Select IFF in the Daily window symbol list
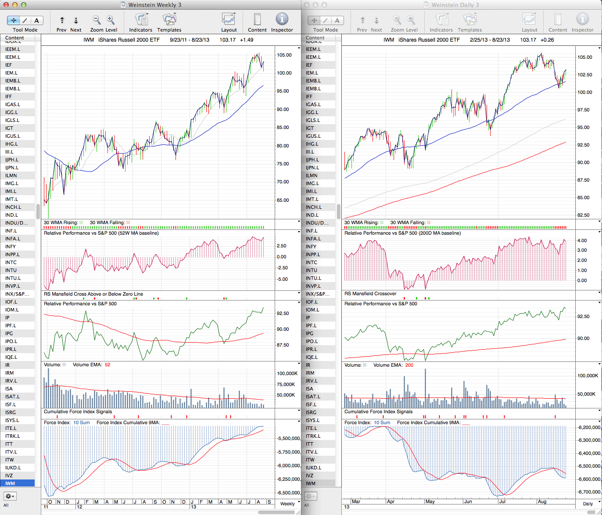 319,97
